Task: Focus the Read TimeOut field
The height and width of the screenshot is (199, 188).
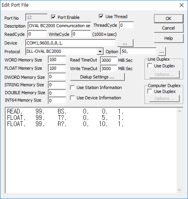Action: (109, 60)
